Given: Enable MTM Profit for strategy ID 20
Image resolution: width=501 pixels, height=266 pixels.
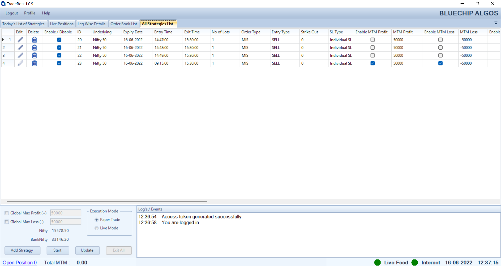Looking at the screenshot, I should tap(373, 40).
